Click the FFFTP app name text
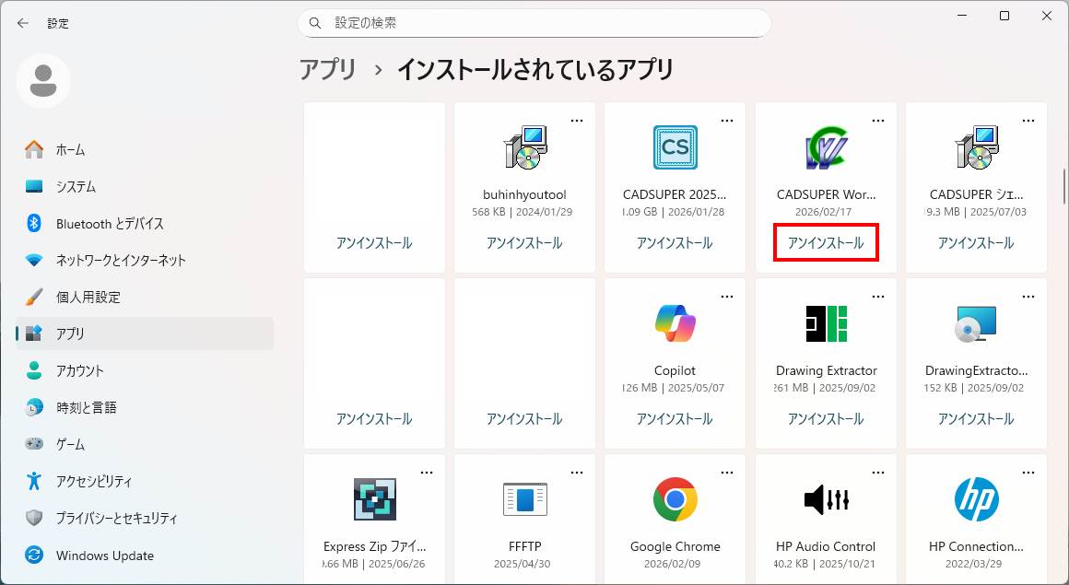The image size is (1069, 585). point(525,546)
